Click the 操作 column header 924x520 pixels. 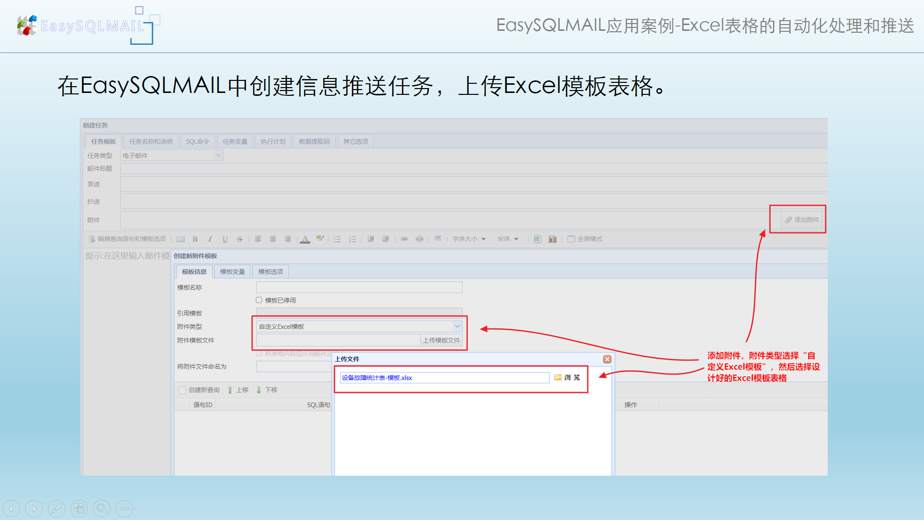click(630, 405)
